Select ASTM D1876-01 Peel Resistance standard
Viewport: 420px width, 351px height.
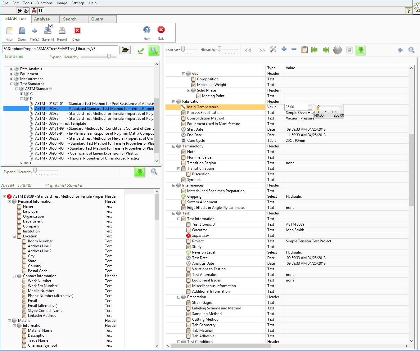[x=94, y=104]
